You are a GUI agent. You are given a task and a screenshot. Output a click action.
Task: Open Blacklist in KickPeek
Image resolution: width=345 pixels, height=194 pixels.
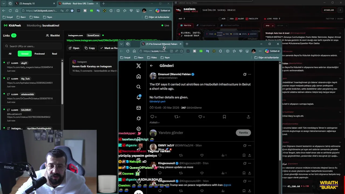coord(53,36)
